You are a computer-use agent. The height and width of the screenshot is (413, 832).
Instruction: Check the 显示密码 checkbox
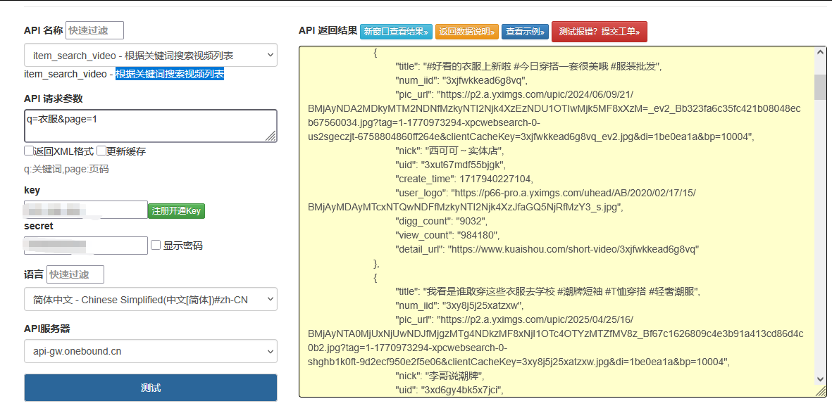click(156, 245)
